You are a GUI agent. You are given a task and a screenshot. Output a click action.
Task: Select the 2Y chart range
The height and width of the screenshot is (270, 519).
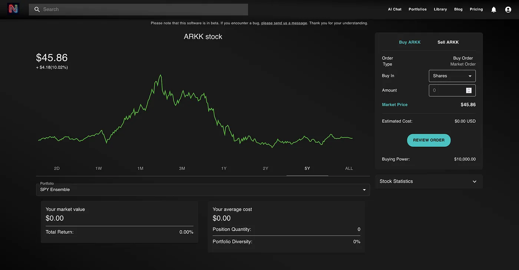coord(265,169)
